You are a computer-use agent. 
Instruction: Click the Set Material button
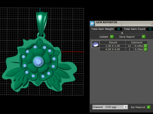[138, 107]
